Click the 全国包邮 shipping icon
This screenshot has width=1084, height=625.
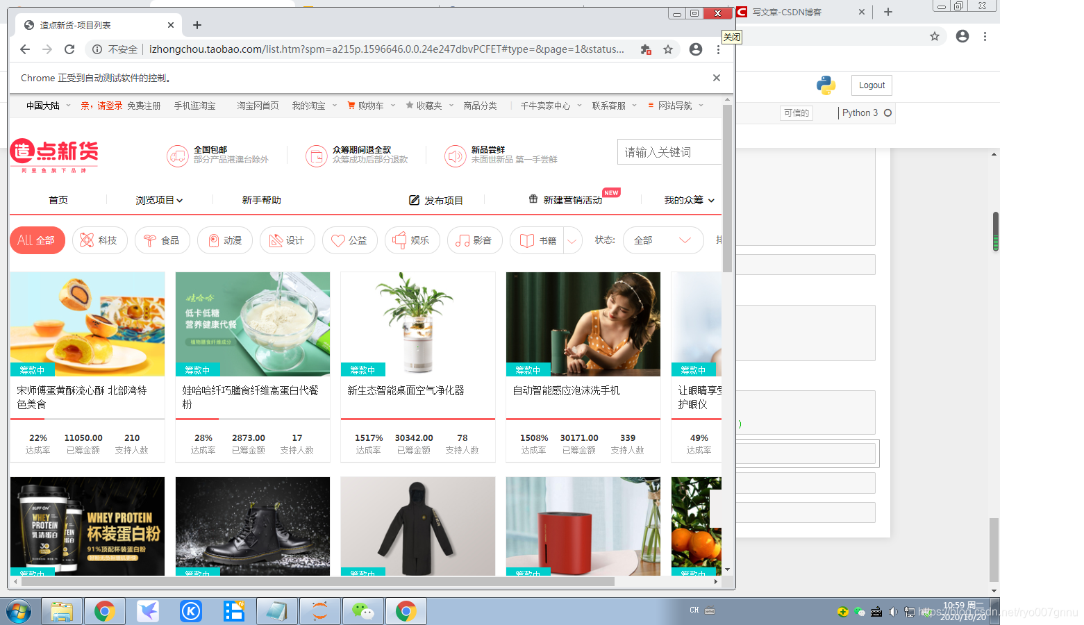(178, 156)
